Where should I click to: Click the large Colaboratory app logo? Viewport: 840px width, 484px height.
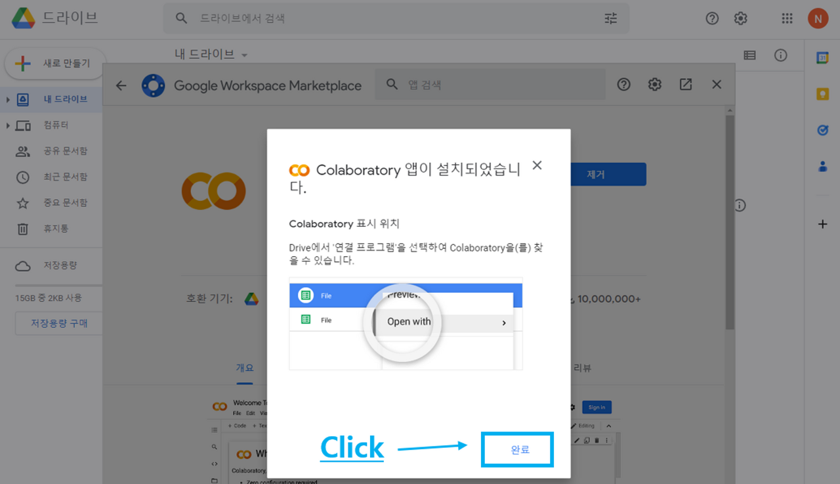click(x=213, y=191)
